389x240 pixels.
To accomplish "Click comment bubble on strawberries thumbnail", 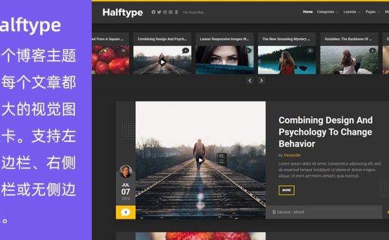I will [x=123, y=51].
